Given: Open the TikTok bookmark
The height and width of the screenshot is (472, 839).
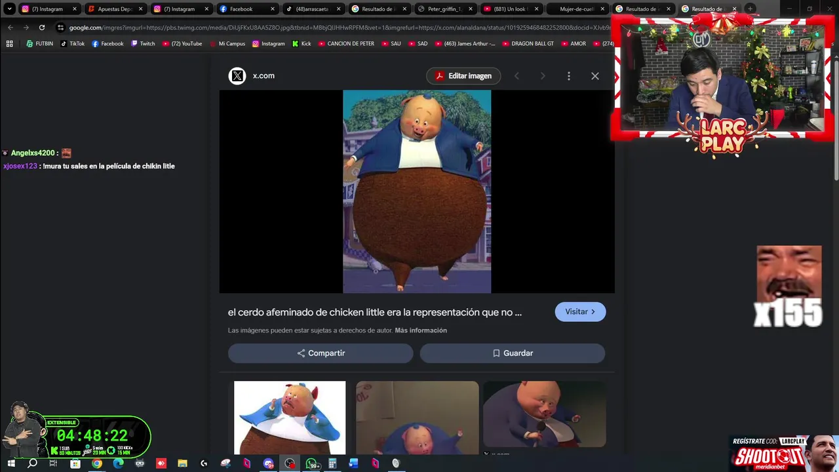Looking at the screenshot, I should (72, 44).
